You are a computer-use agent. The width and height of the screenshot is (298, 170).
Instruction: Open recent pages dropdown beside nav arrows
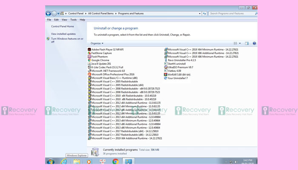pyautogui.click(x=58, y=14)
